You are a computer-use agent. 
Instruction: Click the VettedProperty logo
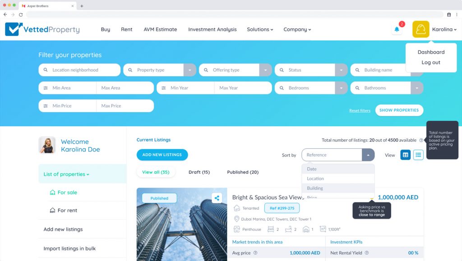(x=42, y=29)
